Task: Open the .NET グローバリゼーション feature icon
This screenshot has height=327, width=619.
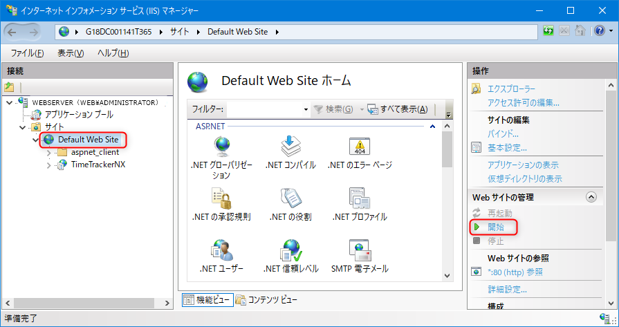Action: pyautogui.click(x=221, y=147)
